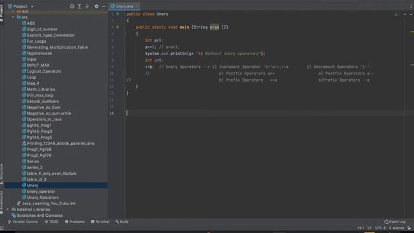Open Negative_no_sum_while class
The height and width of the screenshot is (233, 414).
[49, 113]
